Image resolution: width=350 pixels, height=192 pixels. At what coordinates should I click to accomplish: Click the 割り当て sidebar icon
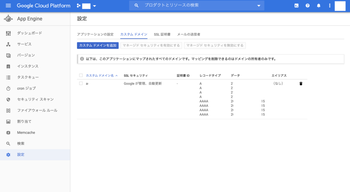[x=8, y=121]
